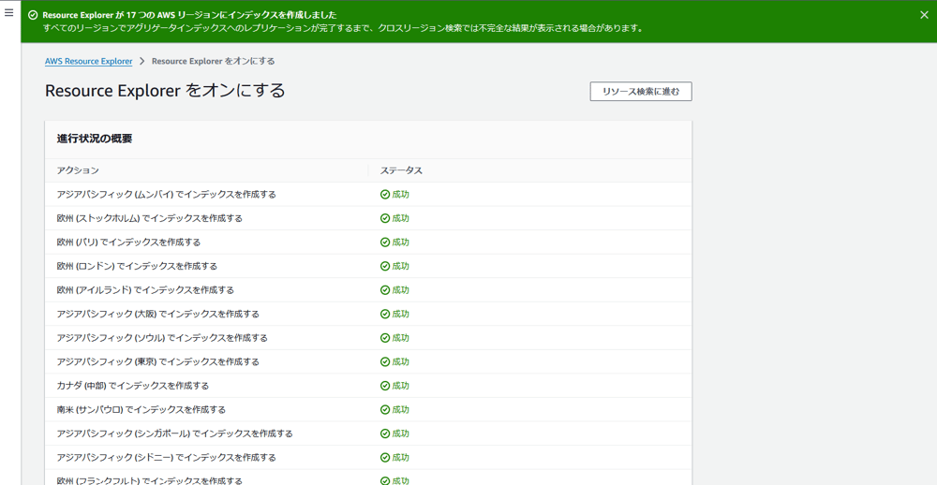Select row 欧州 (ロンドン) でインデックスを作成する
The image size is (937, 485).
point(368,266)
